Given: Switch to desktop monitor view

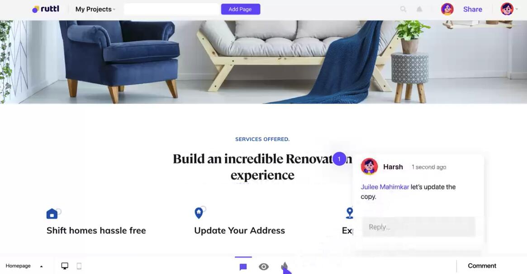Looking at the screenshot, I should click(x=65, y=266).
